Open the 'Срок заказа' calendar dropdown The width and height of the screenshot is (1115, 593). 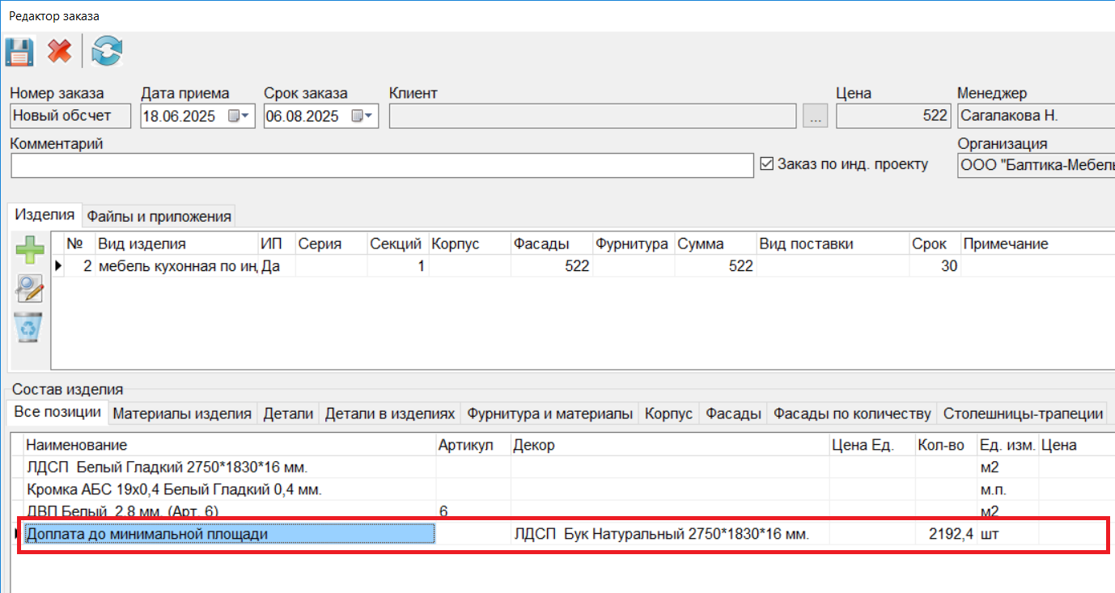point(363,116)
